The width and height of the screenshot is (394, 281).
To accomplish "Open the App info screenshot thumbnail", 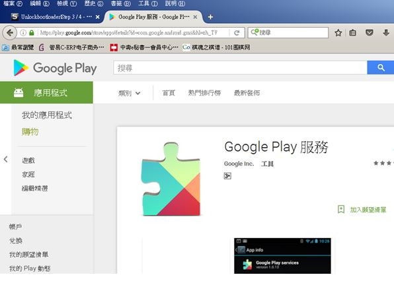I will click(282, 256).
